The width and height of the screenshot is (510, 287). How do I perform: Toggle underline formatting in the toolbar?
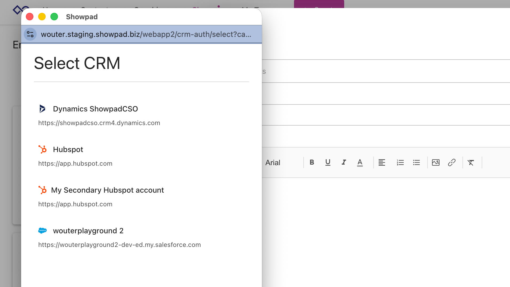(x=328, y=162)
